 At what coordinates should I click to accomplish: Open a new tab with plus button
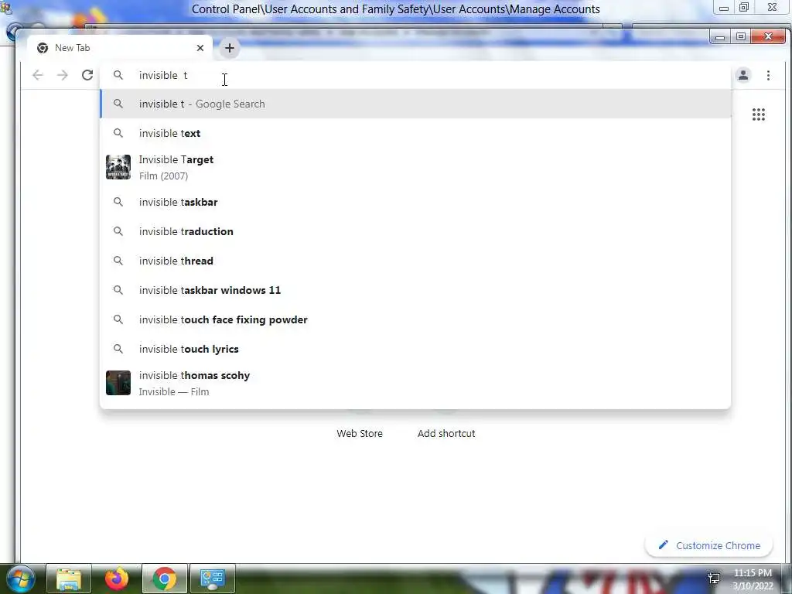point(229,48)
